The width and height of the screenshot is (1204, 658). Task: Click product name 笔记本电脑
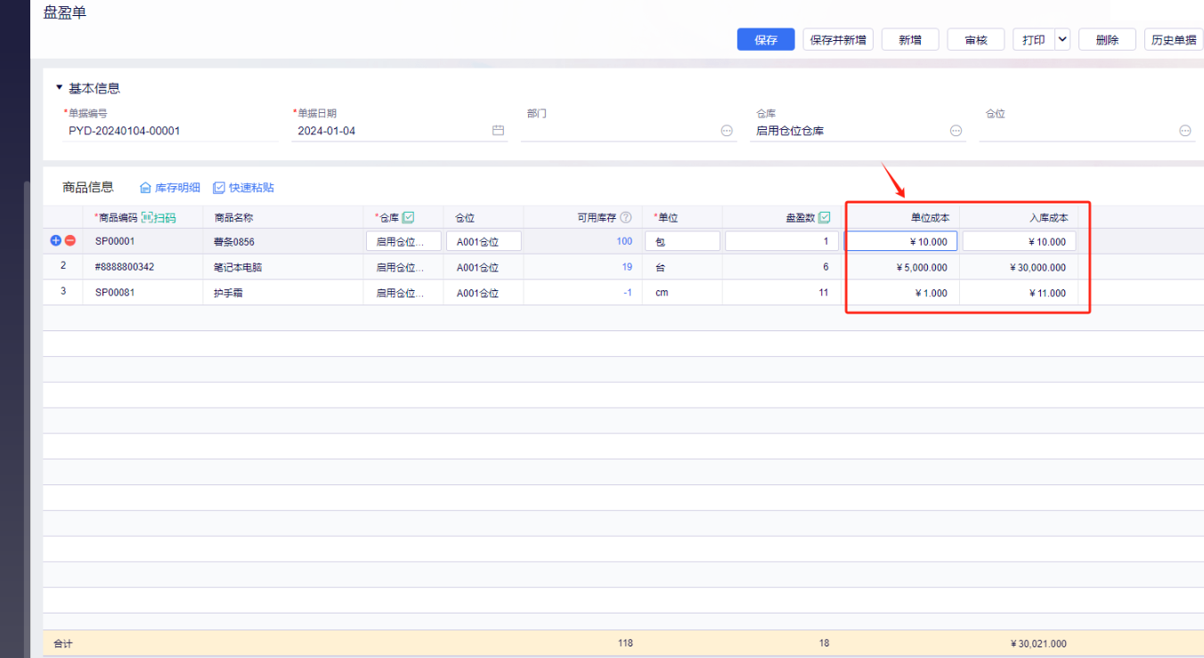click(x=238, y=267)
